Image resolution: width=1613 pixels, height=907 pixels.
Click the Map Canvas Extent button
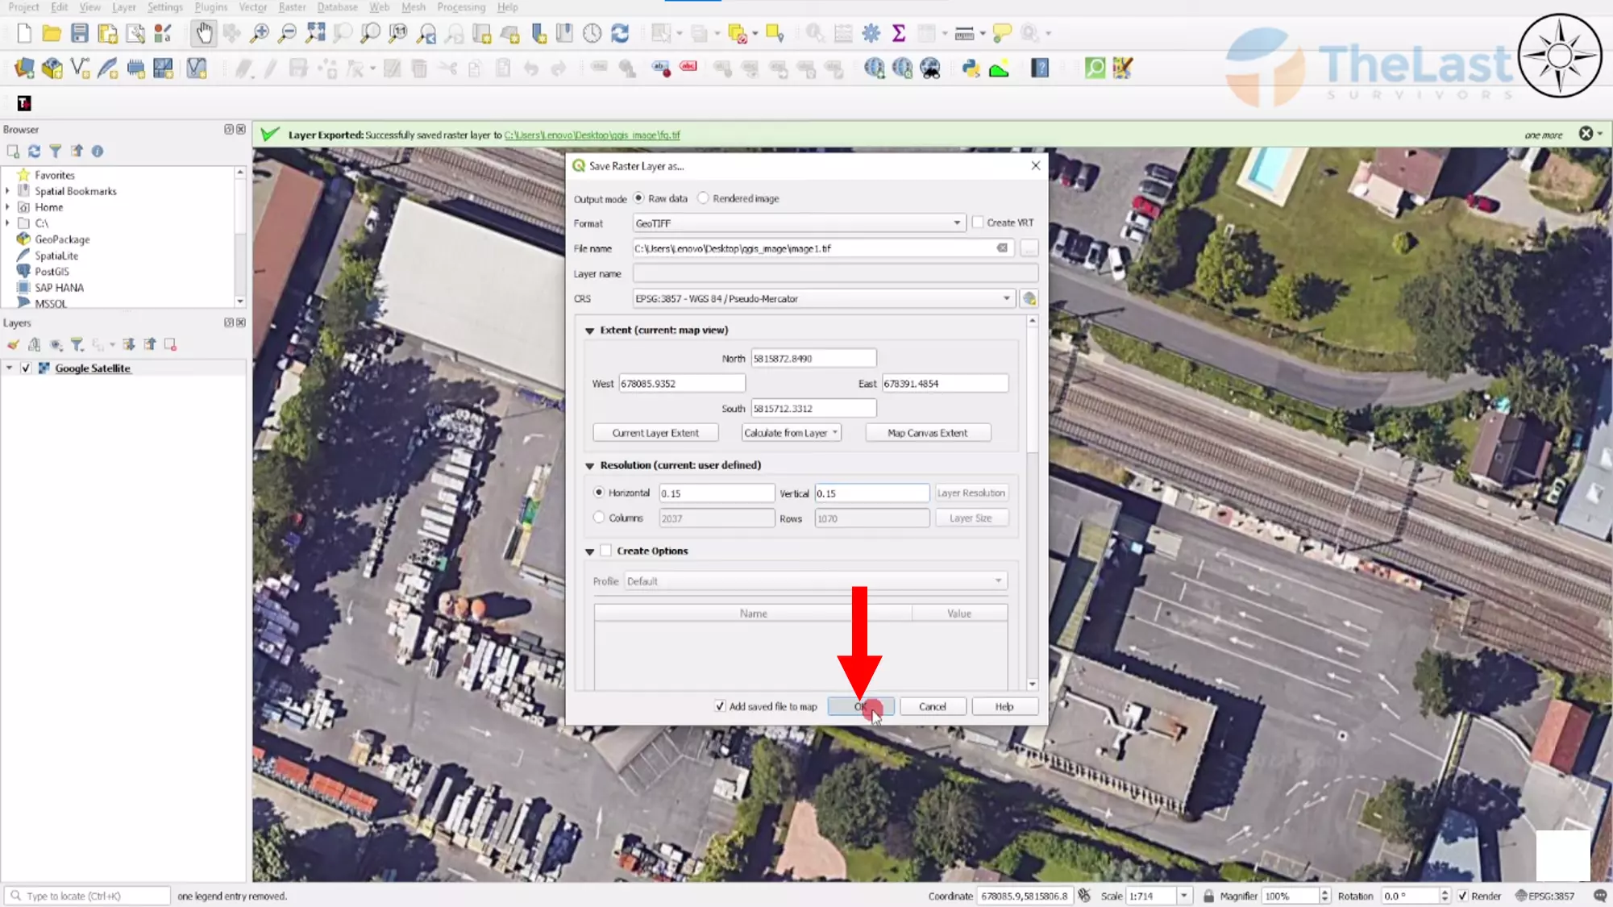click(928, 433)
